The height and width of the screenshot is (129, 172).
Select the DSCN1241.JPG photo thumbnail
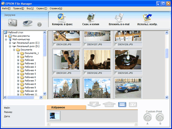pos(66,60)
